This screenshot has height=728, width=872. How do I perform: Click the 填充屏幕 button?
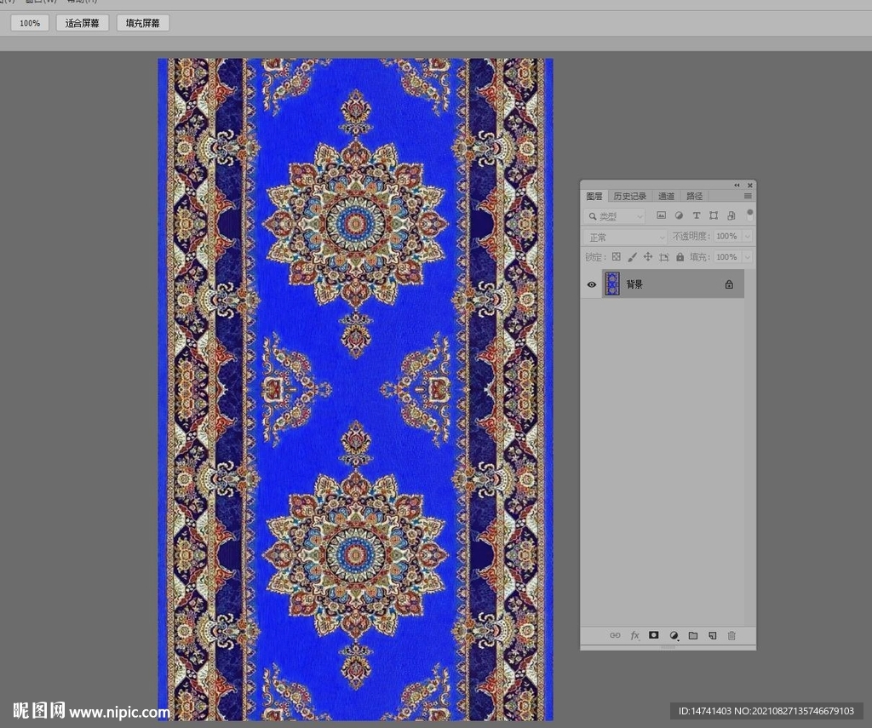(x=142, y=23)
